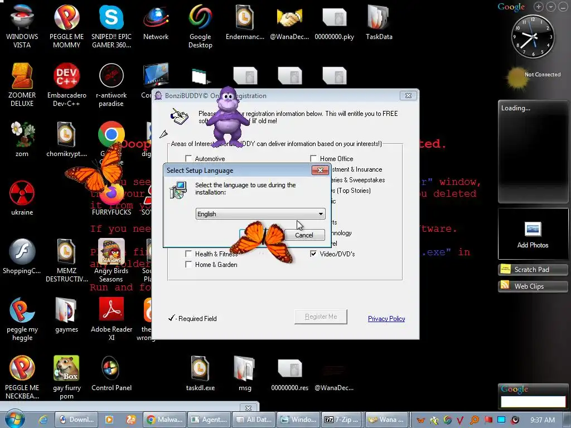Click Add Photos in sidebar
Viewport: 571px width, 428px height.
(x=533, y=235)
